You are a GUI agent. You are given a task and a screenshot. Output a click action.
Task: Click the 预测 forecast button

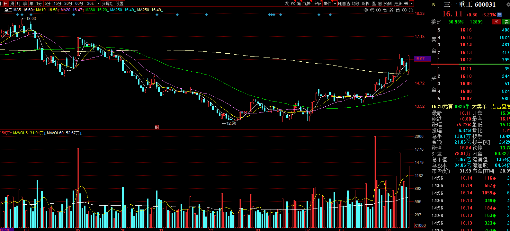click(388, 4)
